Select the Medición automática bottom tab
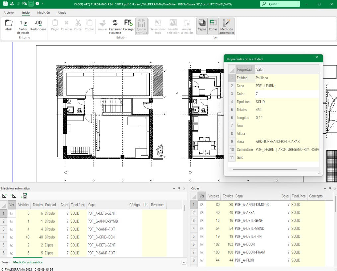This screenshot has width=337, height=271. click(x=28, y=262)
